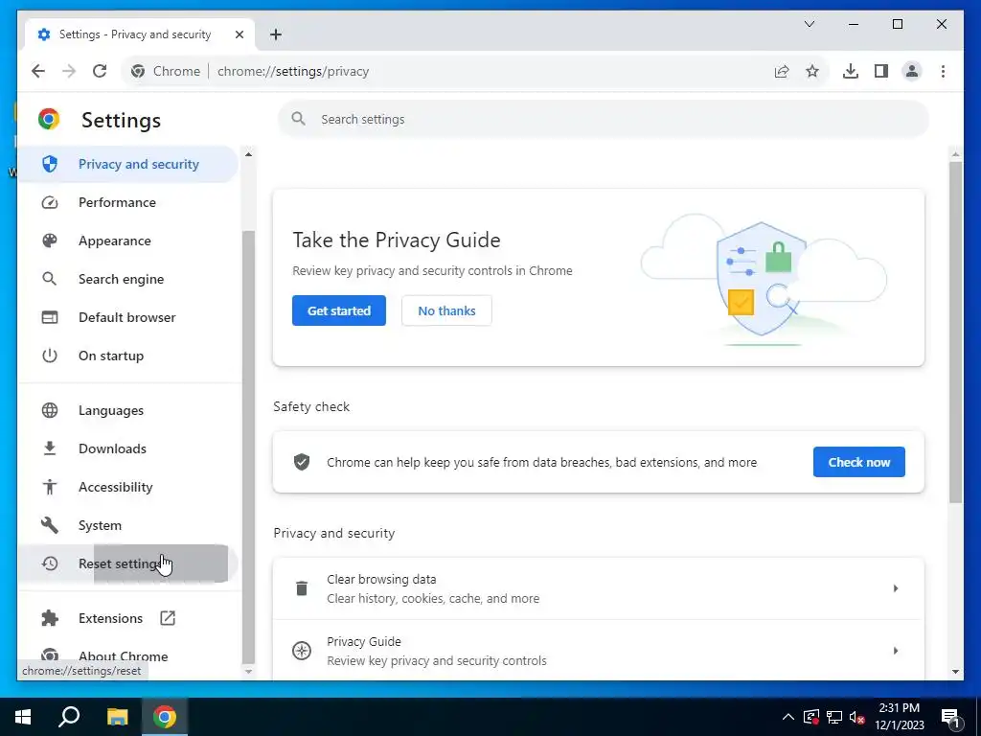
Task: Click the Downloads arrow icon in sidebar
Action: coord(50,448)
